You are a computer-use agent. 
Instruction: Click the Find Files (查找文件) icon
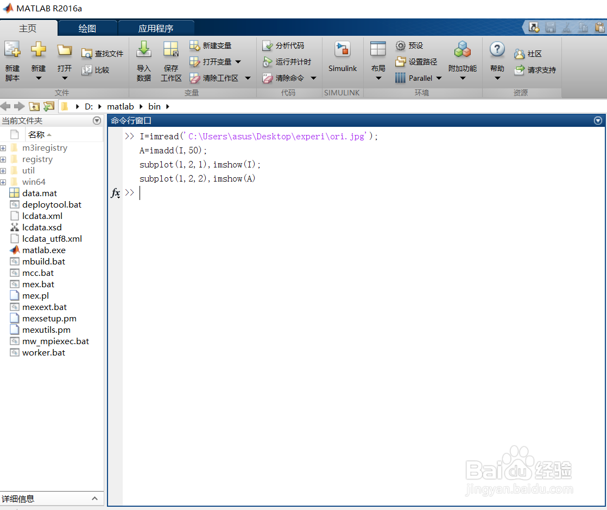[x=87, y=54]
